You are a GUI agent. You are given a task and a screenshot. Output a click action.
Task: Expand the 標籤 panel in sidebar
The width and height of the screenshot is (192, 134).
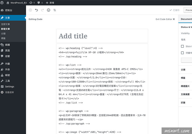coord(185,78)
